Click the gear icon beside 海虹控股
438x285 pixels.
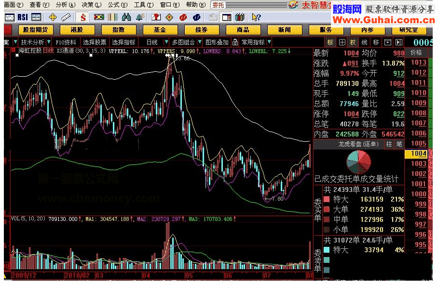tap(13, 50)
